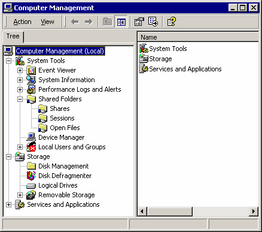The image size is (262, 232).
Task: Select the Logical Drives label
Action: tap(58, 185)
